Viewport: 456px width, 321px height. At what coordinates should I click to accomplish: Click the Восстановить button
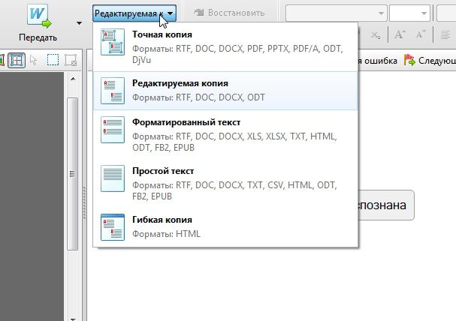pyautogui.click(x=229, y=13)
